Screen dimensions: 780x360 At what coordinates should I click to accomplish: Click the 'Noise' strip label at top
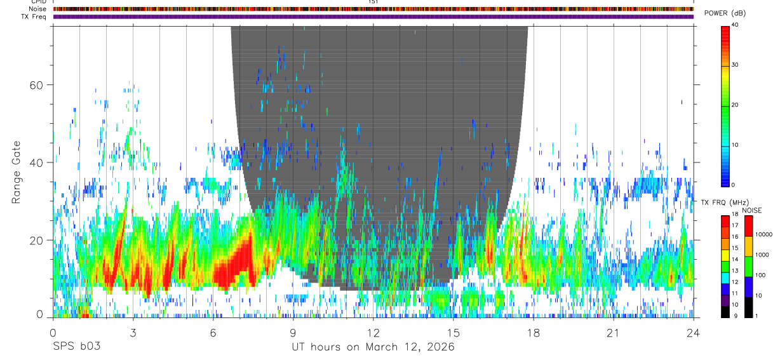pyautogui.click(x=39, y=9)
